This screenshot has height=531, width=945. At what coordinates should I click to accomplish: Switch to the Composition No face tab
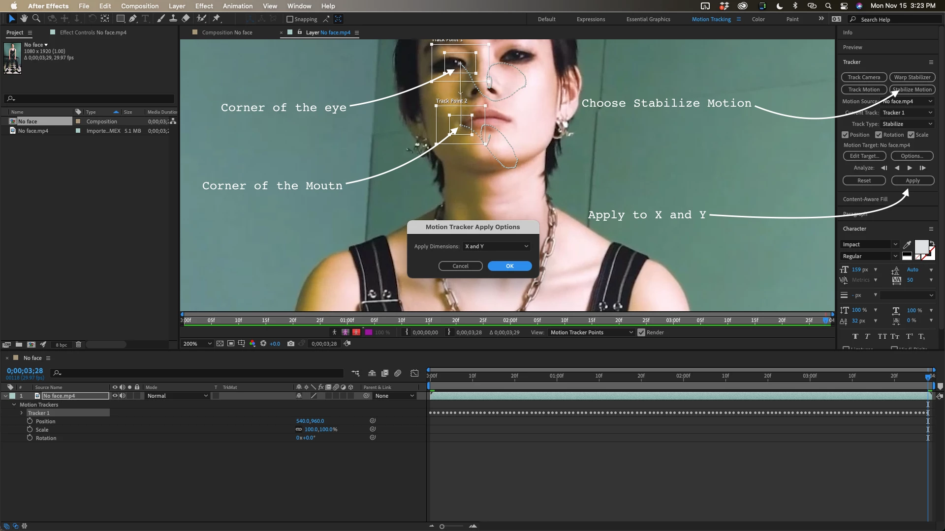click(227, 32)
